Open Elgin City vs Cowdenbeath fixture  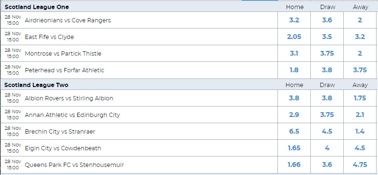tap(63, 148)
